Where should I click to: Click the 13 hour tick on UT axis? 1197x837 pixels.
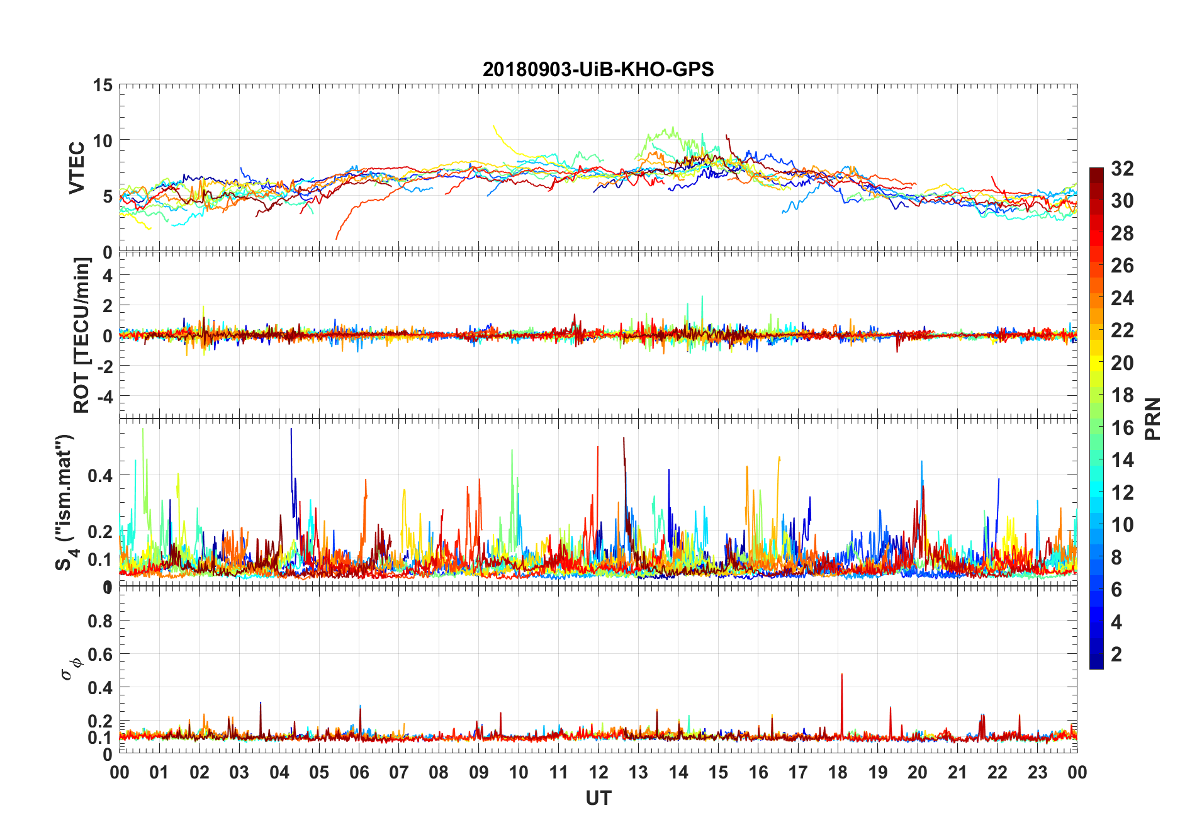coord(638,772)
